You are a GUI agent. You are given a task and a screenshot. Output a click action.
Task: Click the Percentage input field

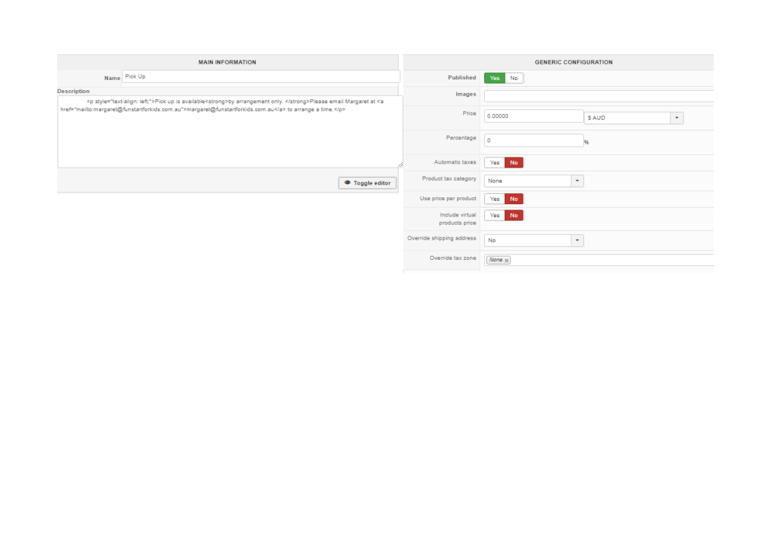tap(534, 140)
